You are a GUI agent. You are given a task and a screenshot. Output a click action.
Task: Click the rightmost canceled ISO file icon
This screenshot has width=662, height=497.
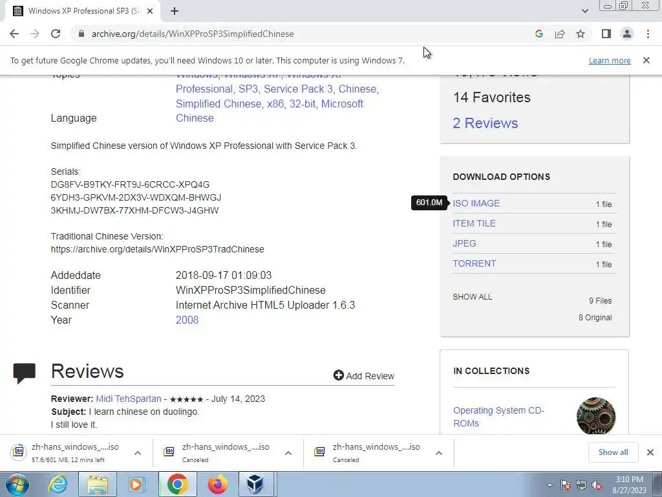[x=319, y=451]
